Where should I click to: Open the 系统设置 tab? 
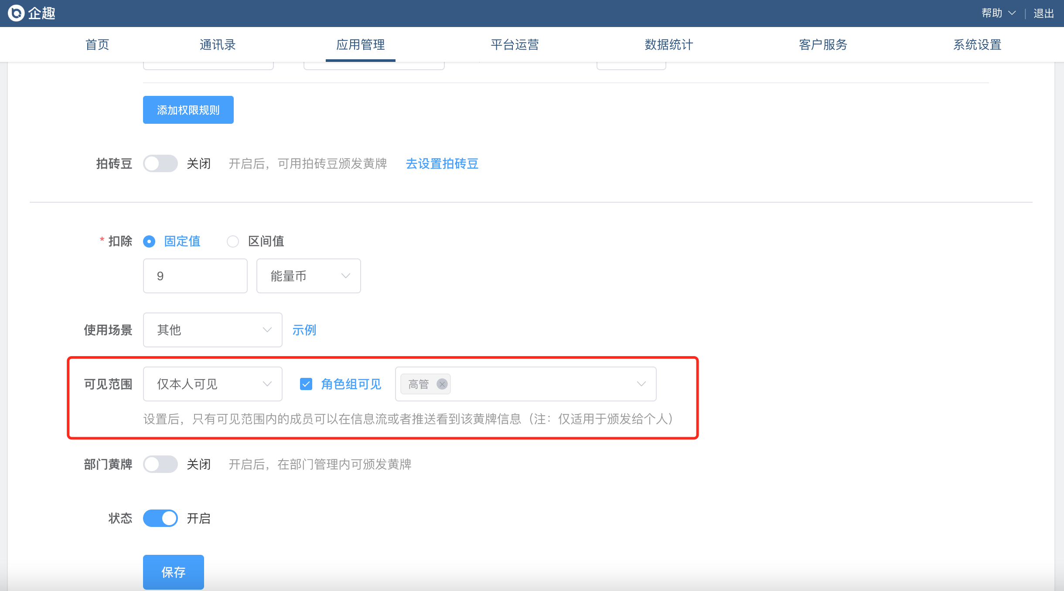(x=977, y=44)
